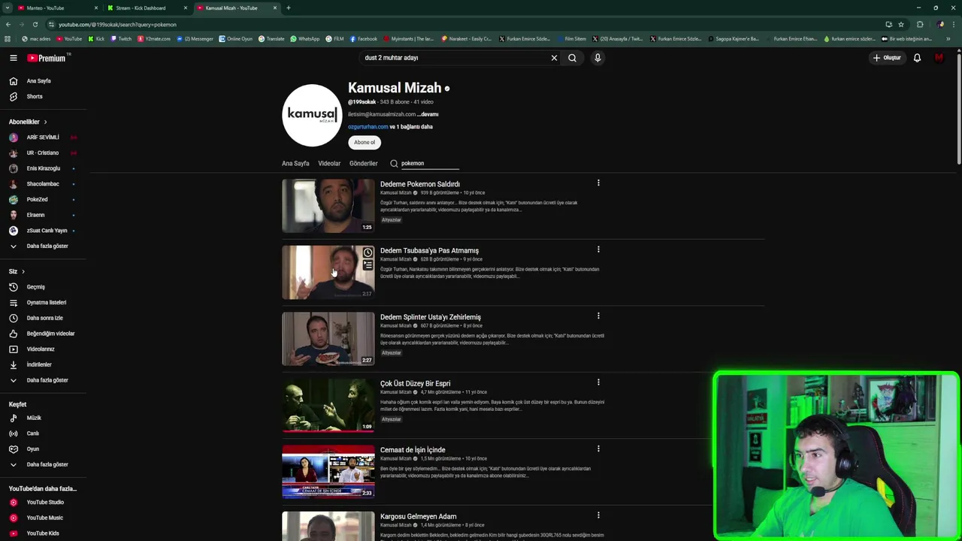The height and width of the screenshot is (541, 962).
Task: Click the Abone ol subscribe button
Action: 365,142
